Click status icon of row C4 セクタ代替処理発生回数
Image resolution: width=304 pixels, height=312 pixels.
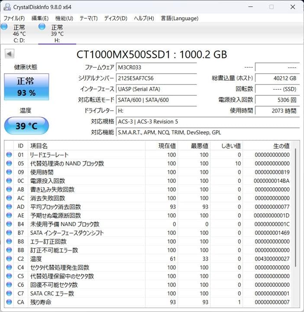pos(9,267)
